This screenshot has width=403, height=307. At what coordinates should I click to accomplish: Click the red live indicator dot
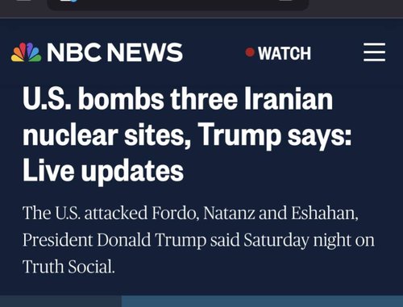[250, 52]
